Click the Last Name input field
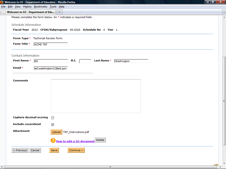 point(131,61)
